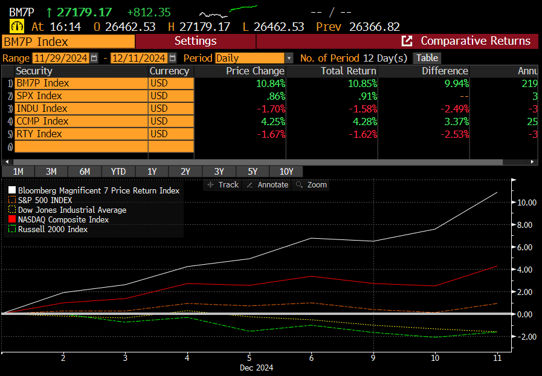Click the Comparative Returns title
The height and width of the screenshot is (376, 542).
click(476, 41)
